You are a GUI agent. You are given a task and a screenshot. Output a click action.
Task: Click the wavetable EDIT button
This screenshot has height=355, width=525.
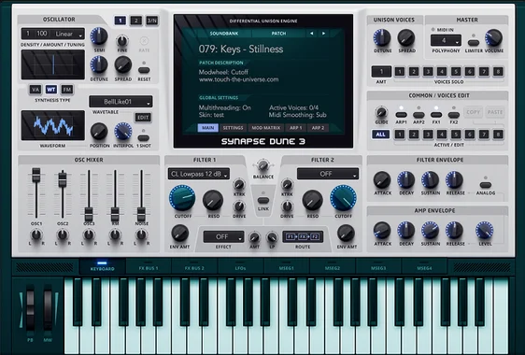tap(143, 118)
